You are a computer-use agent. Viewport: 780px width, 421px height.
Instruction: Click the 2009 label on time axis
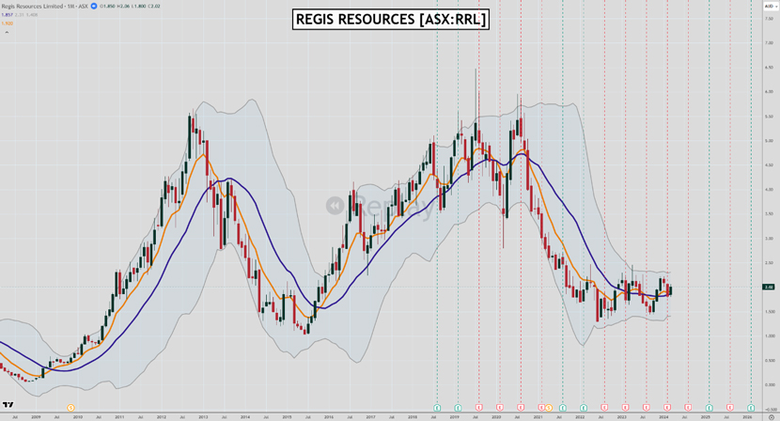coord(36,416)
